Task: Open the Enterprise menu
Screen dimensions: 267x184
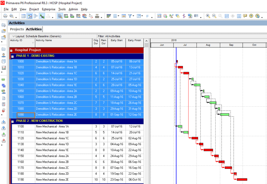Action: click(x=48, y=9)
